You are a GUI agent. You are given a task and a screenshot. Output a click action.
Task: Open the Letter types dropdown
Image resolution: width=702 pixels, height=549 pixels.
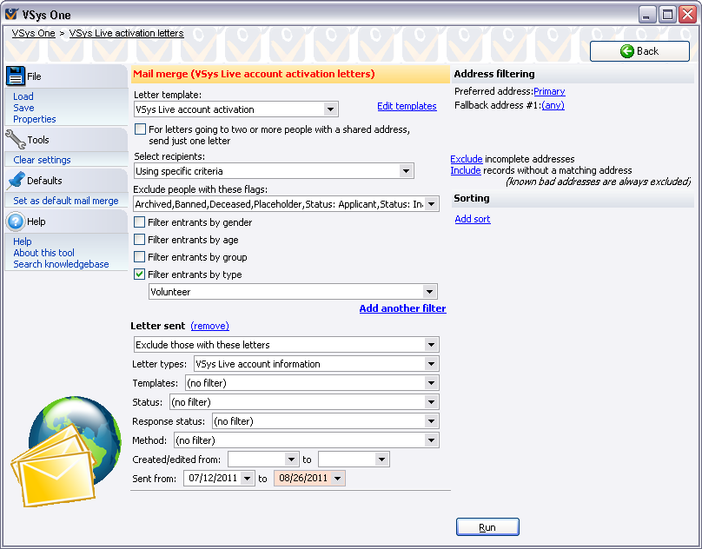click(431, 364)
